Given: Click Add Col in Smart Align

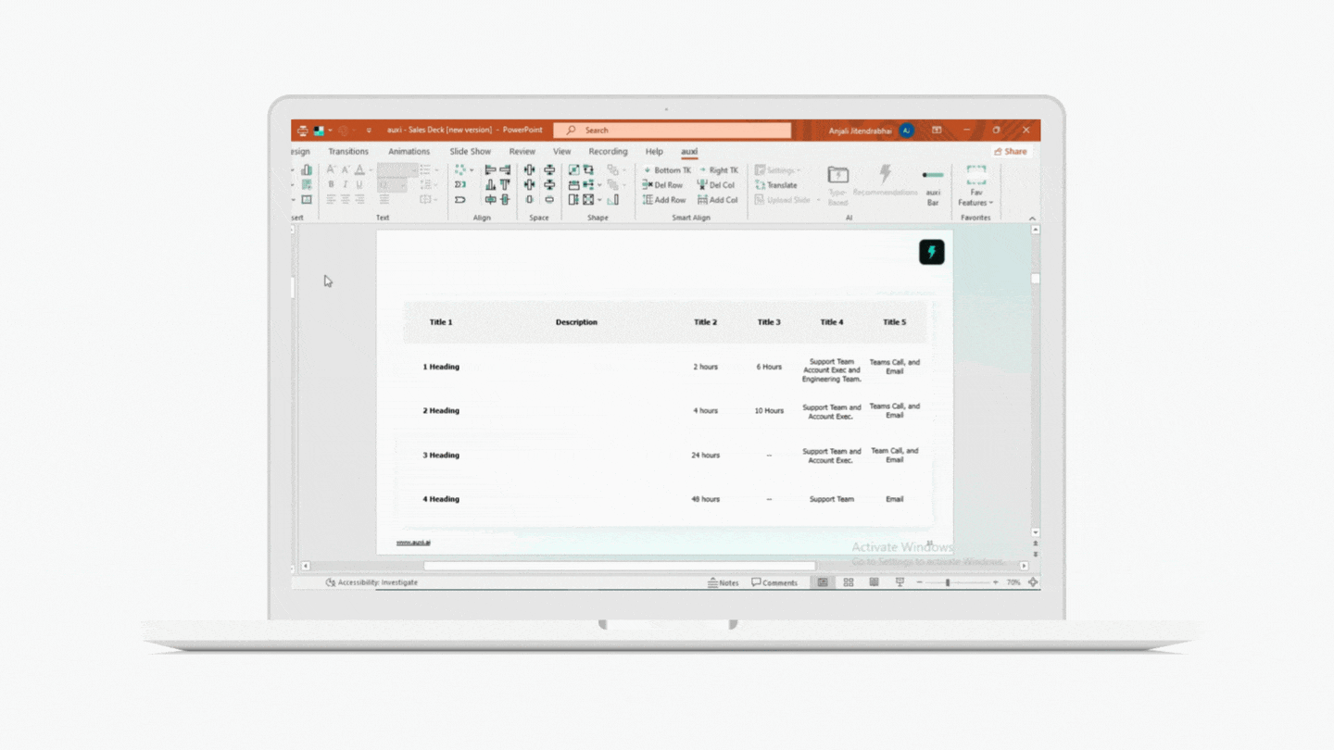Looking at the screenshot, I should [x=718, y=200].
